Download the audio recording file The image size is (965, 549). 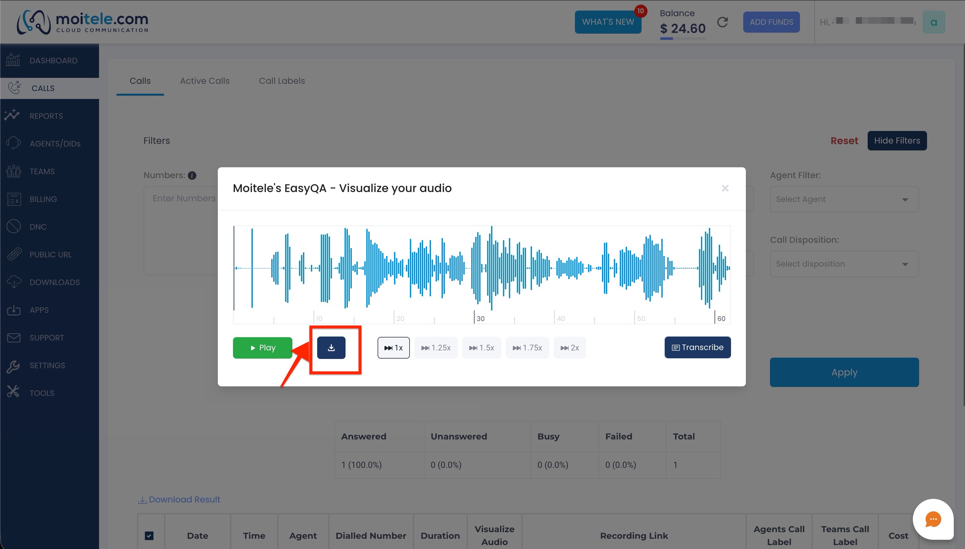point(331,347)
